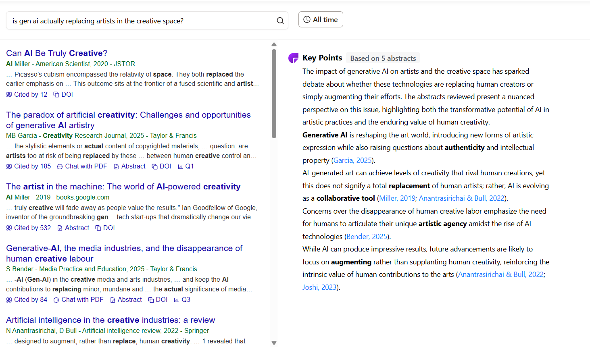The image size is (590, 347).
Task: Open Cited by 12 for first result
Action: point(27,94)
